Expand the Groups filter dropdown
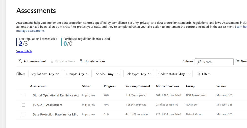The width and height of the screenshot is (247, 128). point(78,74)
